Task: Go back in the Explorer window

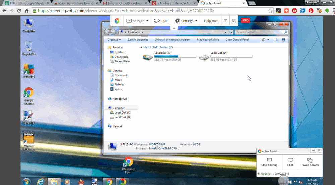Action: click(x=107, y=32)
